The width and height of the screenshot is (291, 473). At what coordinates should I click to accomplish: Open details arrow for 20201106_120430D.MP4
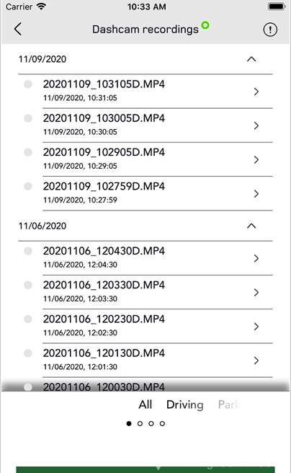[256, 258]
